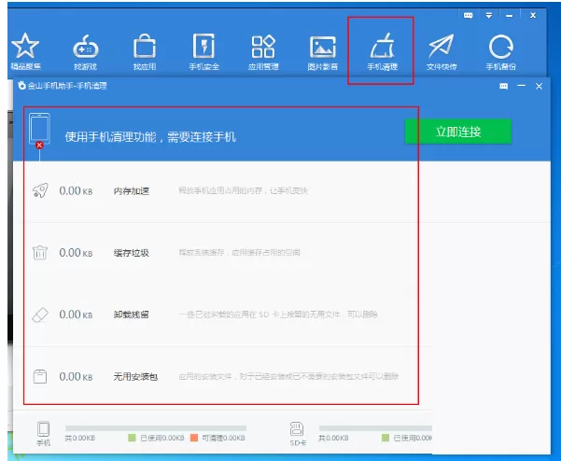Click the 缓存垃圾 trash bin icon
561x461 pixels.
pos(40,253)
